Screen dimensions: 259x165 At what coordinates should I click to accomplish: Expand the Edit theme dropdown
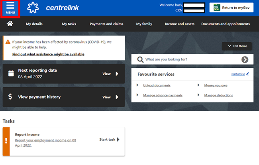click(237, 46)
